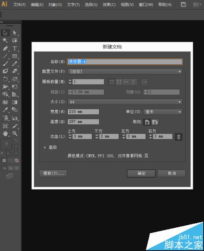The image size is (204, 251).
Task: Choose the Lasso tool
Action: (15, 40)
